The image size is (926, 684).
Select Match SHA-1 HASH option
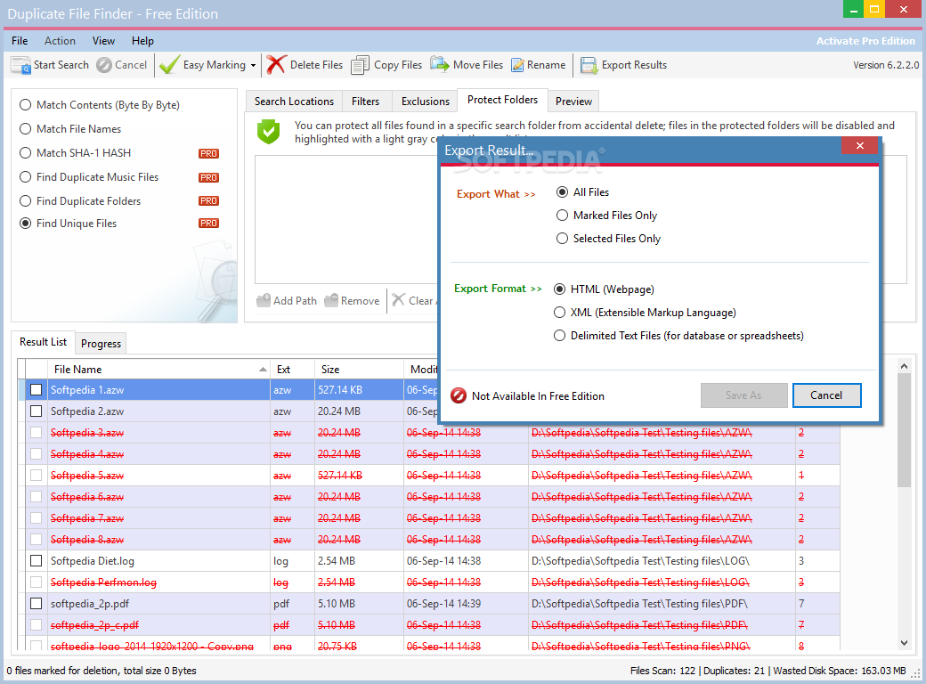(26, 153)
